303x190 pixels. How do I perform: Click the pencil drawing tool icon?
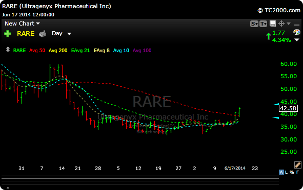tap(297, 165)
